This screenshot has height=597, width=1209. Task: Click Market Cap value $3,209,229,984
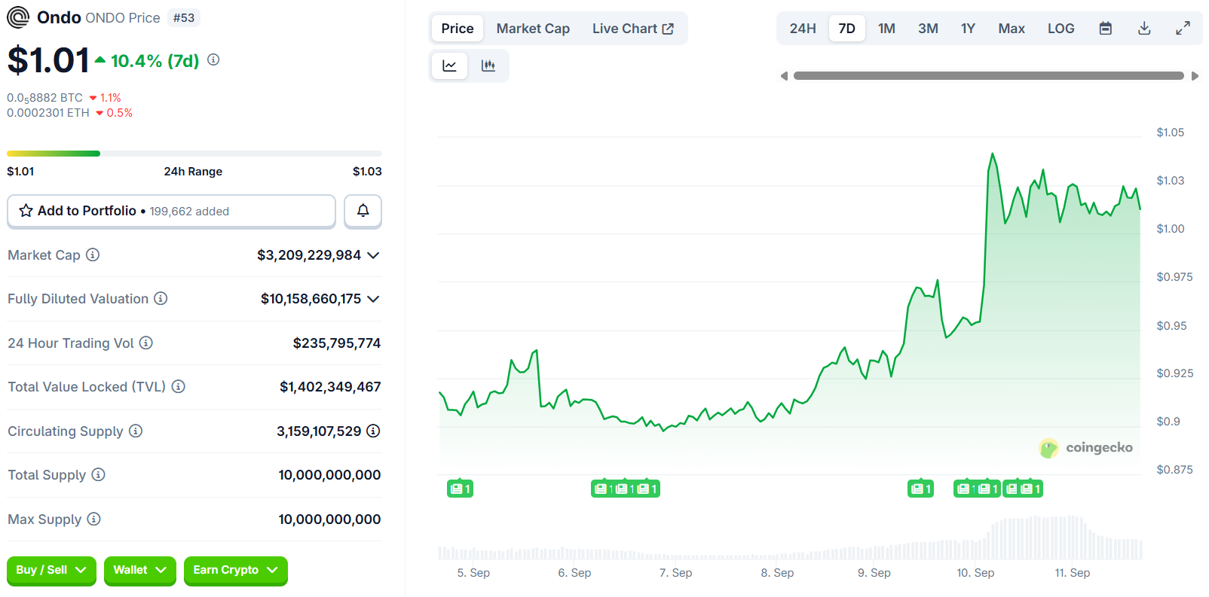[x=309, y=255]
